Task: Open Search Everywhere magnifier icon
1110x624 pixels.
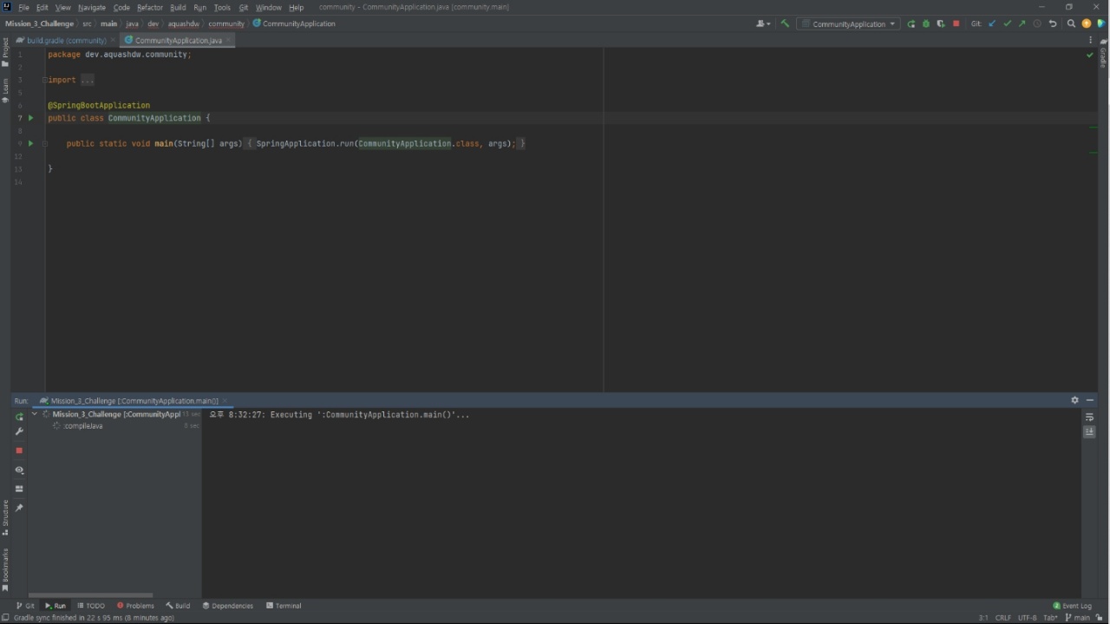Action: 1071,23
